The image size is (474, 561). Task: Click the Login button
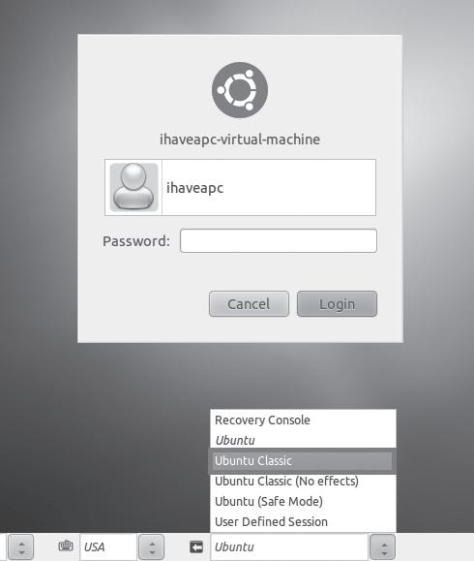[x=337, y=304]
